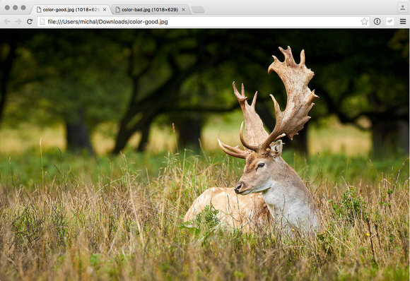This screenshot has width=410, height=281.
Task: Close the color-good.jpg tab
Action: [x=105, y=10]
